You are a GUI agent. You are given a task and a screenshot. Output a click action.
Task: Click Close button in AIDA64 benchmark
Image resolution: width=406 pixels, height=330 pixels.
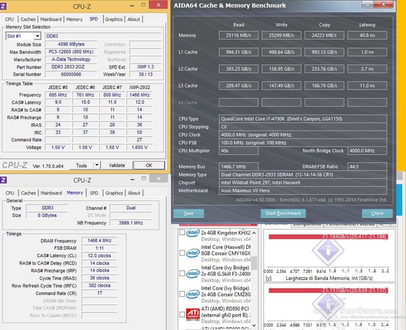click(377, 213)
